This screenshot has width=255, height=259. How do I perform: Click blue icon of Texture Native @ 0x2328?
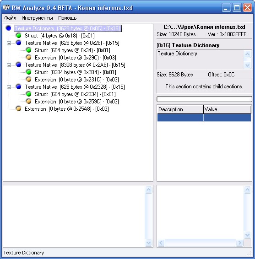[19, 87]
